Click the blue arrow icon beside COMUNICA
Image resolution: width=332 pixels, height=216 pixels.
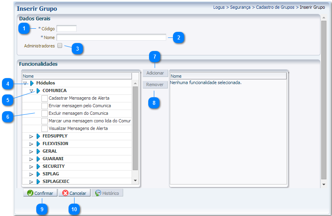(39, 91)
